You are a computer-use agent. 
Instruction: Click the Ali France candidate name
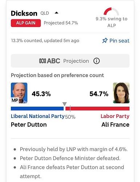(x=115, y=124)
